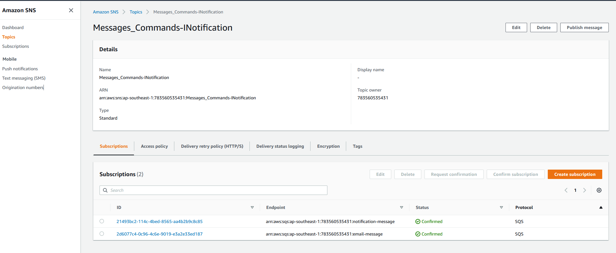Open Text messaging (SMS) page

coord(24,78)
